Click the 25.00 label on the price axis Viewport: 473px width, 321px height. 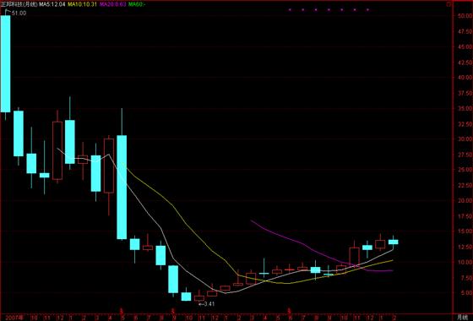coord(465,170)
